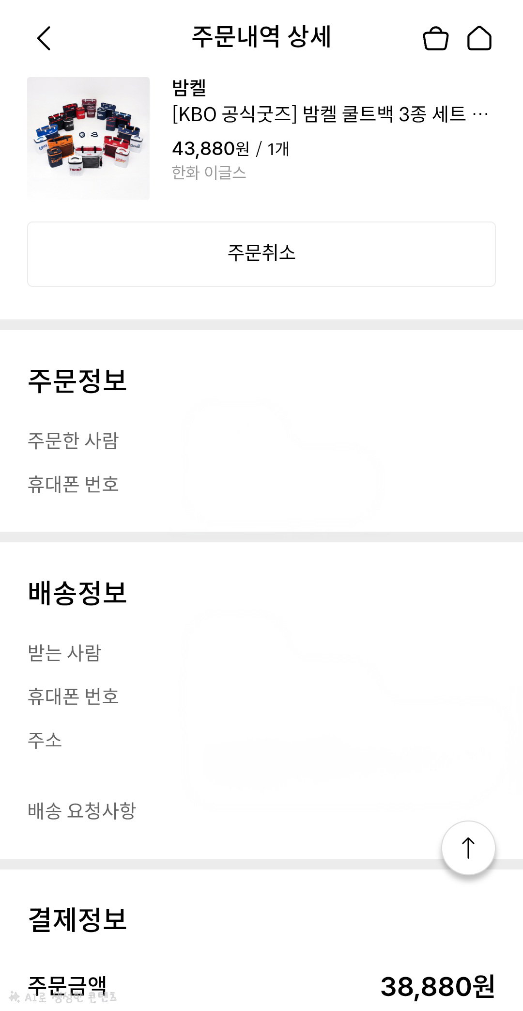Select the 배송정보 section heading
This screenshot has width=523, height=1011.
click(77, 592)
